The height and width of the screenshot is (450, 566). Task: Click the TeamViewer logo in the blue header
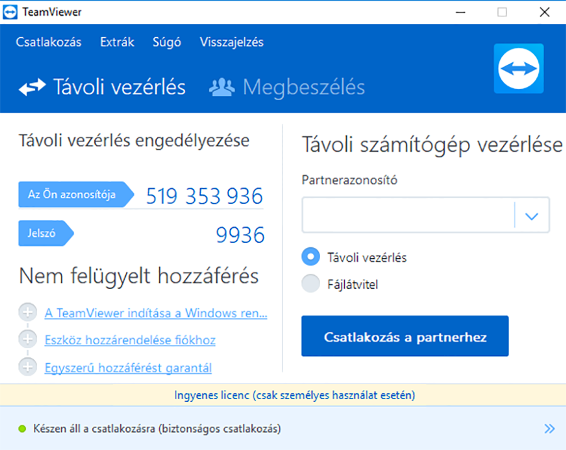[x=519, y=69]
